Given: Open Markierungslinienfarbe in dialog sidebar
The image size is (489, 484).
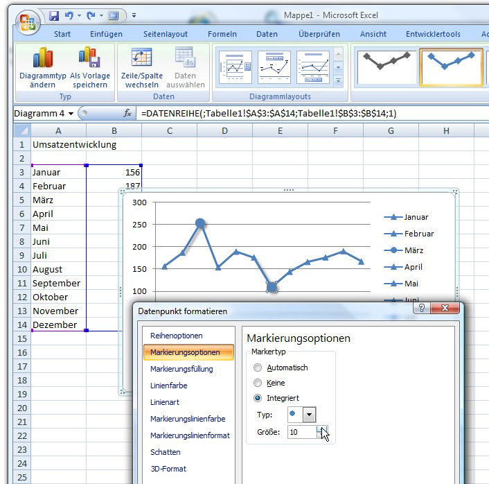Looking at the screenshot, I should [x=188, y=419].
